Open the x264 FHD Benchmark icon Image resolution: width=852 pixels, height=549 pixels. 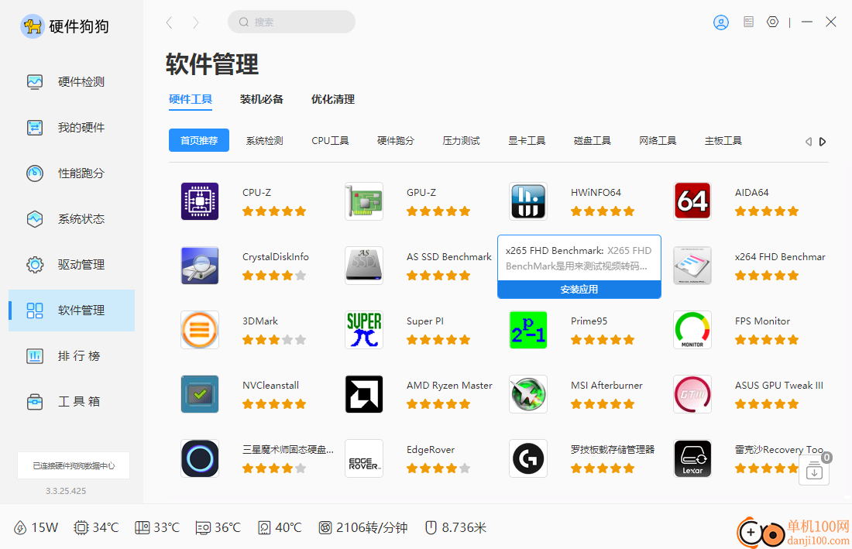point(692,266)
